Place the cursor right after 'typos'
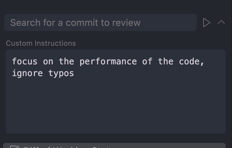Screen dimensions: 232x148 click(x=74, y=73)
